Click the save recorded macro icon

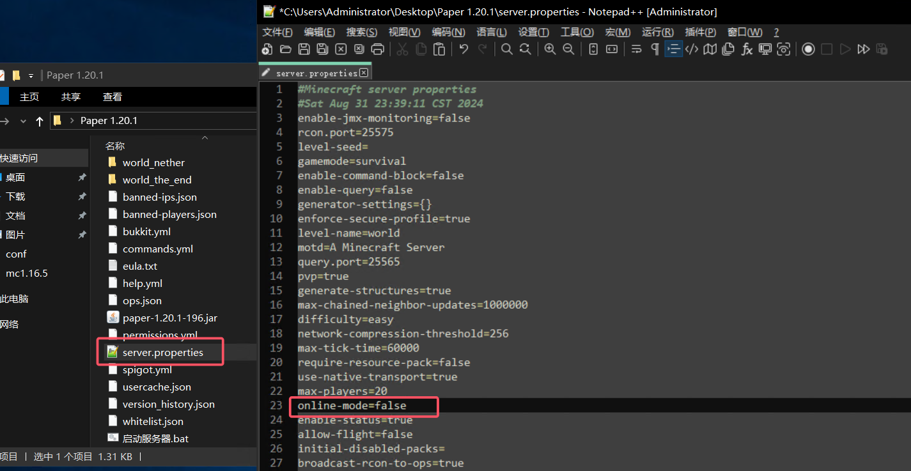pyautogui.click(x=882, y=49)
